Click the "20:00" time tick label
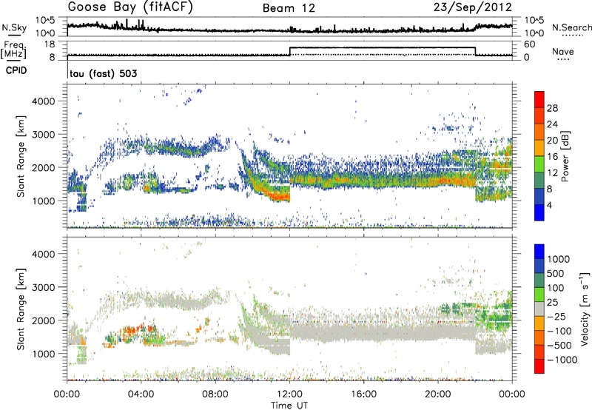The image size is (592, 410). tap(438, 394)
